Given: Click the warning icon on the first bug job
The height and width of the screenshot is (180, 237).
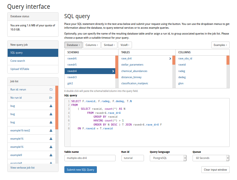Looking at the screenshot, I should pos(51,106).
